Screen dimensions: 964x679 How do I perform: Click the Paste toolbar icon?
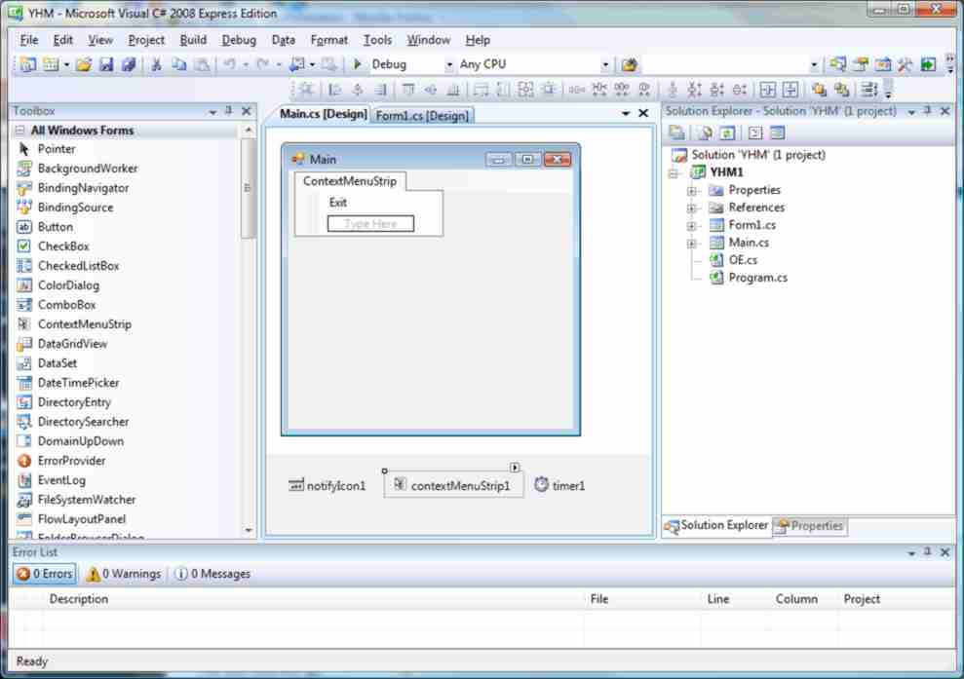202,64
